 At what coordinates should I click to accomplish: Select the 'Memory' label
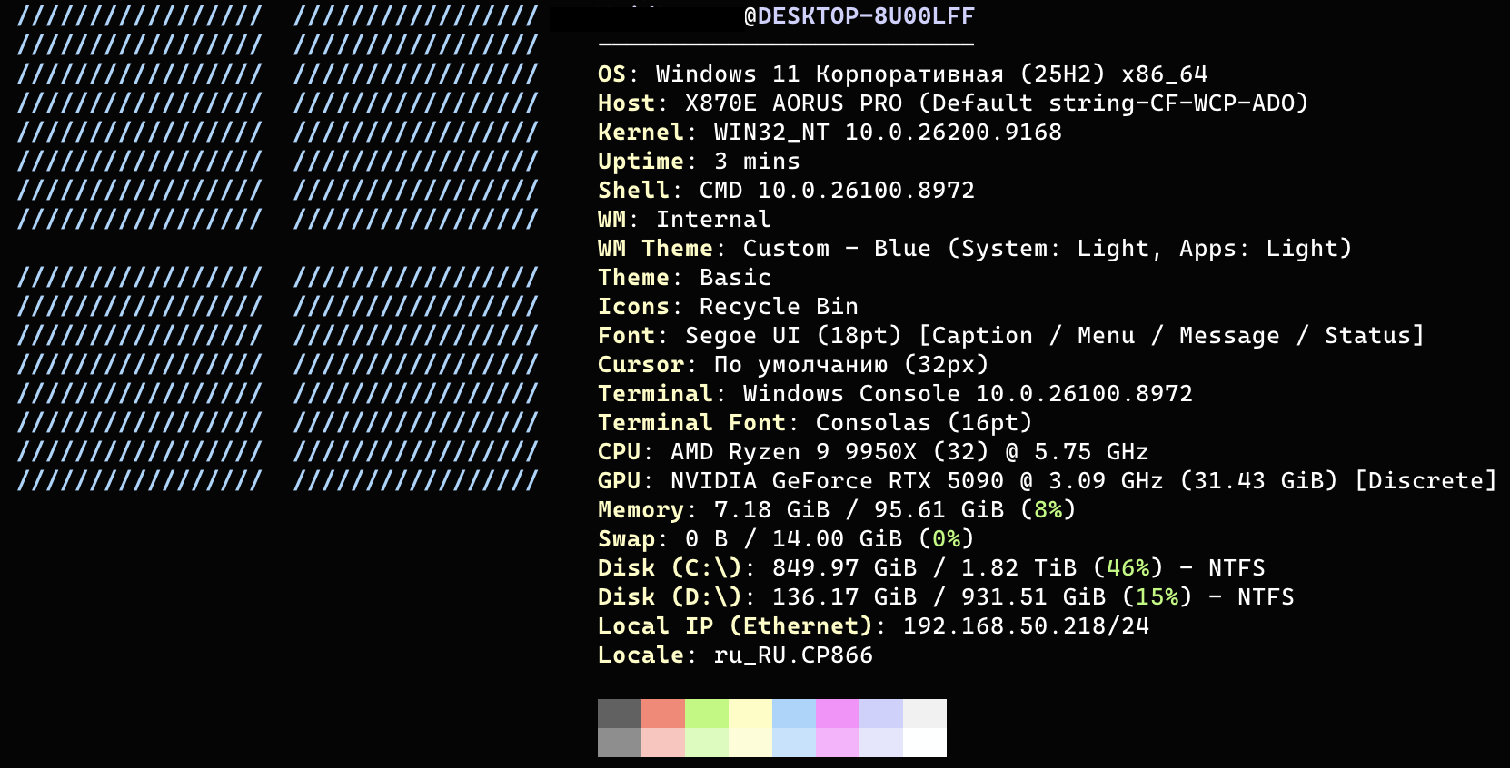[641, 510]
